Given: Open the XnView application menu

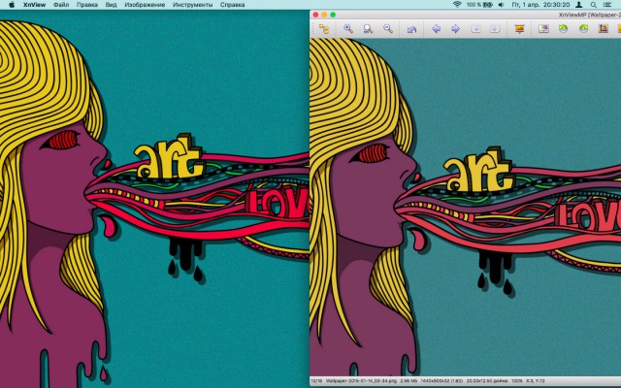Looking at the screenshot, I should [34, 5].
